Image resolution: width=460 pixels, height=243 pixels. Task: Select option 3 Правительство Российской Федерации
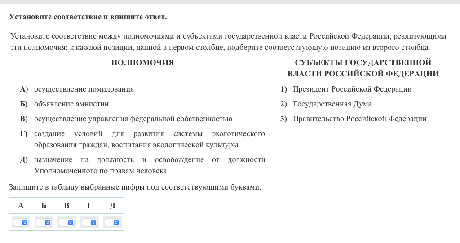click(x=359, y=119)
